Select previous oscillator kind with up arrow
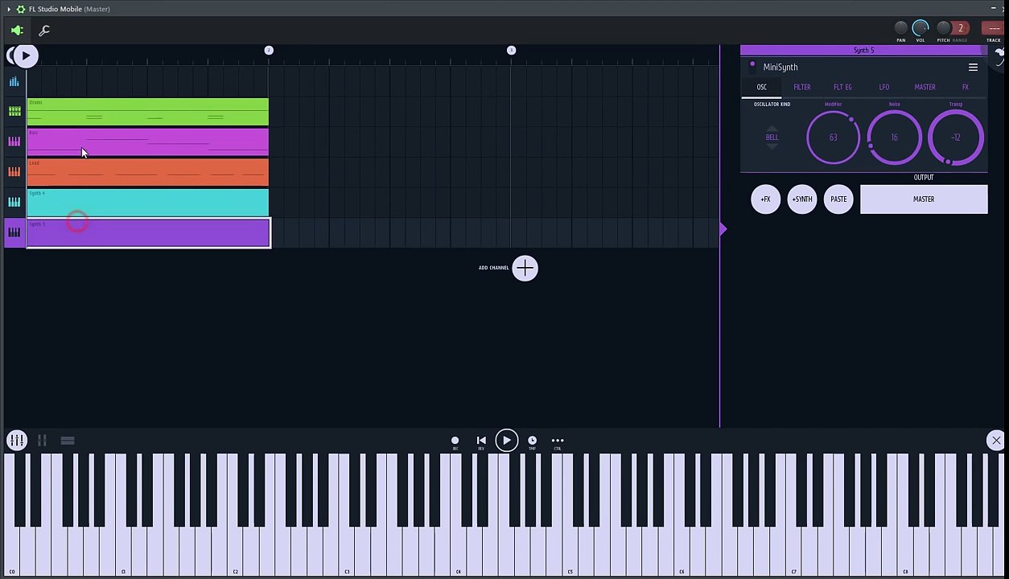 [772, 128]
